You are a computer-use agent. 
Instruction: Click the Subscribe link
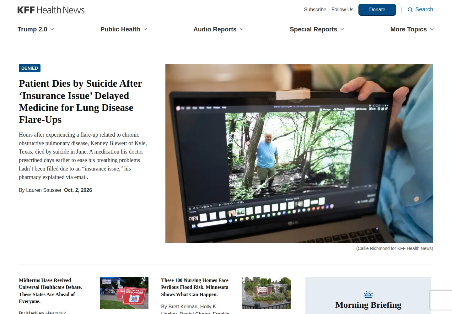(x=315, y=10)
